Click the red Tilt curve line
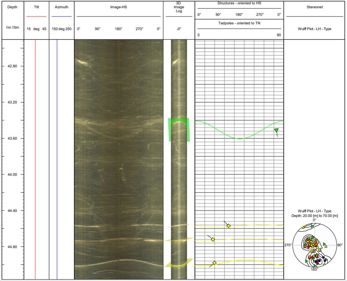Screen dimensions: 347x281 pos(36,143)
